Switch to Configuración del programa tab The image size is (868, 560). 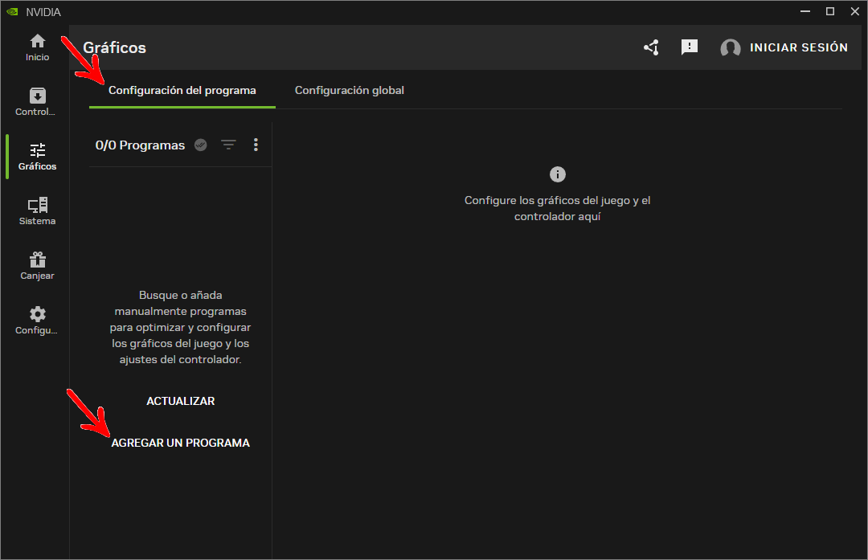pyautogui.click(x=182, y=90)
